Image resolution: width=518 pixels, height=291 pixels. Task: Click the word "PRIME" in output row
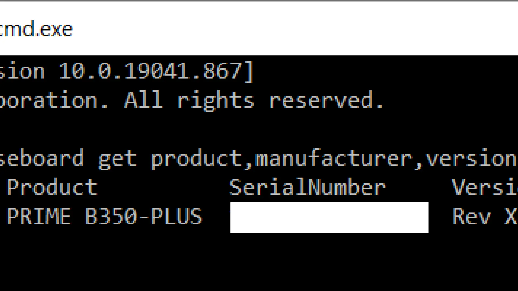pos(39,216)
